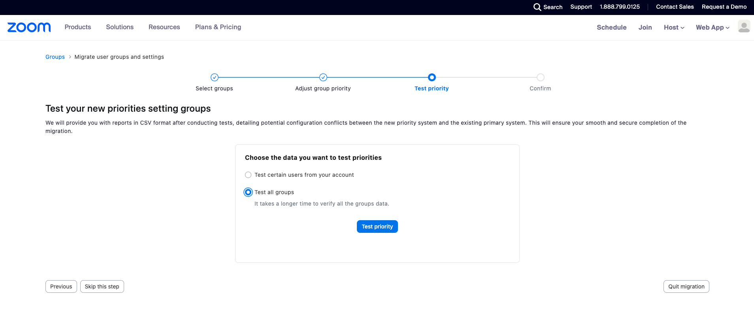Open Plans & Pricing

pyautogui.click(x=218, y=27)
